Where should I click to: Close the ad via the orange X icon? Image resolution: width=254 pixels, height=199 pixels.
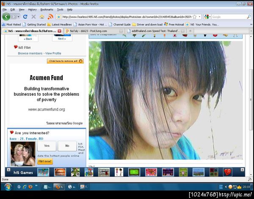[x=80, y=61]
